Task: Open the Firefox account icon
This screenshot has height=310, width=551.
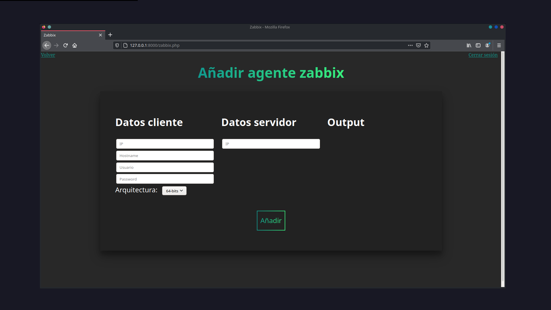Action: [488, 45]
